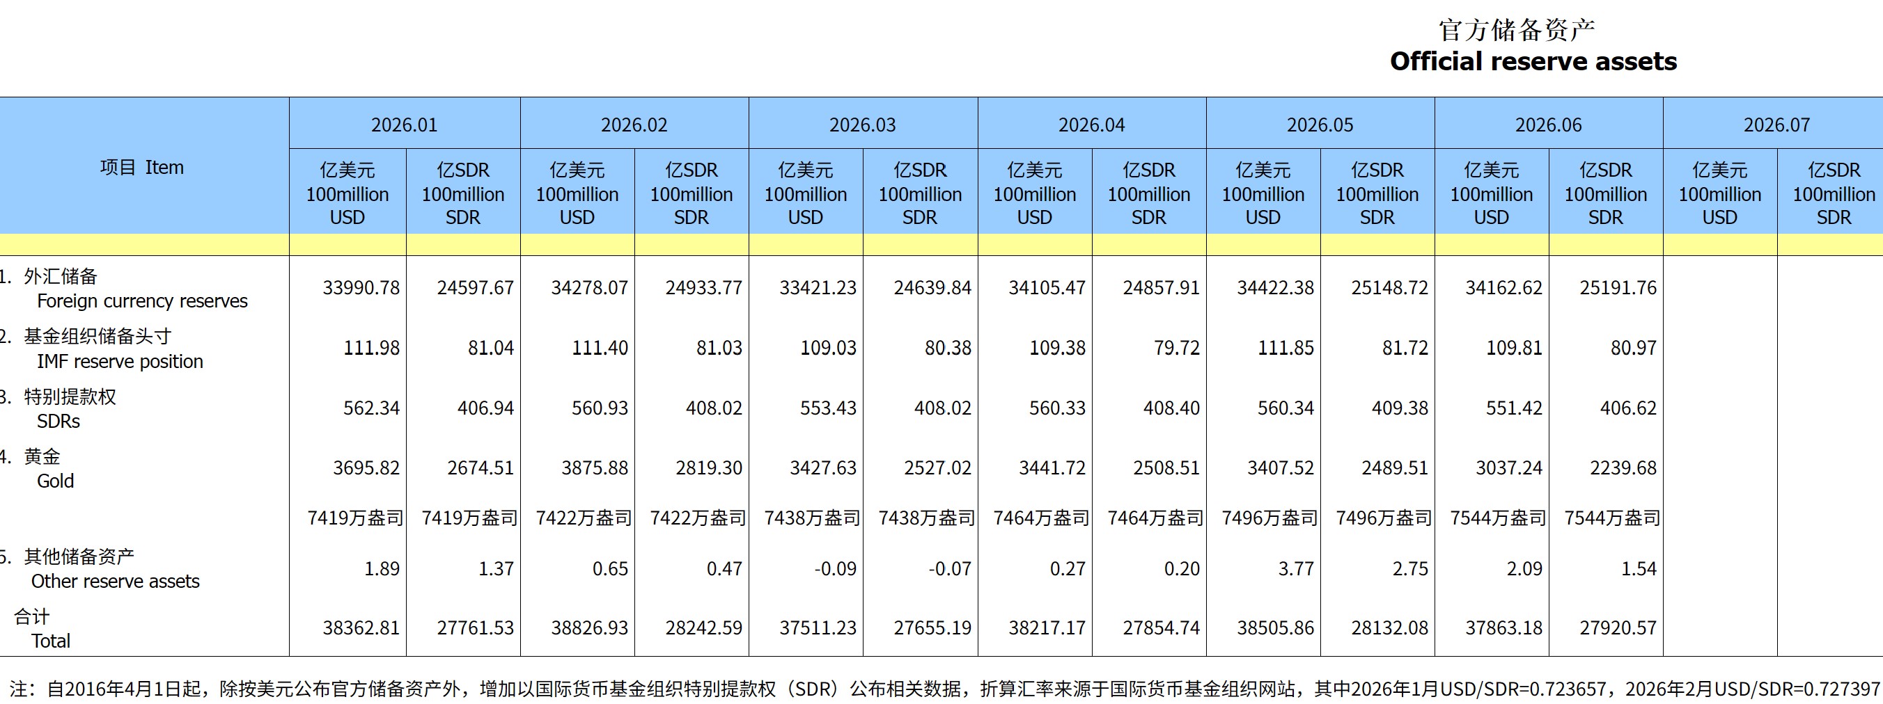Click the "SDRs" row label
The image size is (1883, 704).
click(x=58, y=422)
